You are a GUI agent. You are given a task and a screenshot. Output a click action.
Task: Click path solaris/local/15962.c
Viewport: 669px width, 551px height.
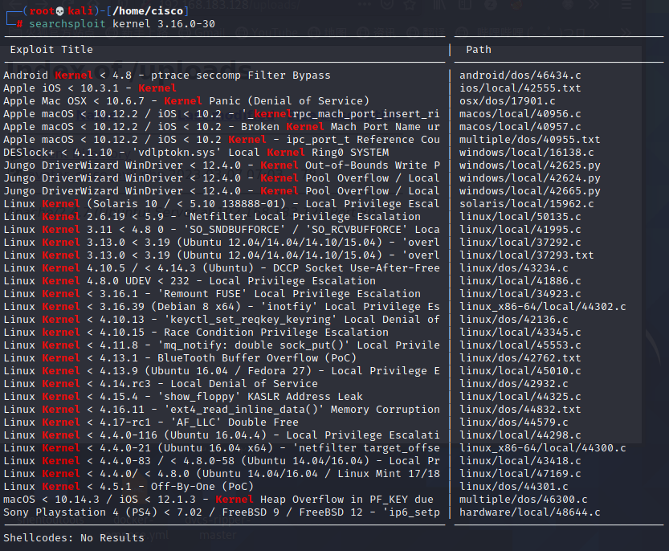(527, 203)
